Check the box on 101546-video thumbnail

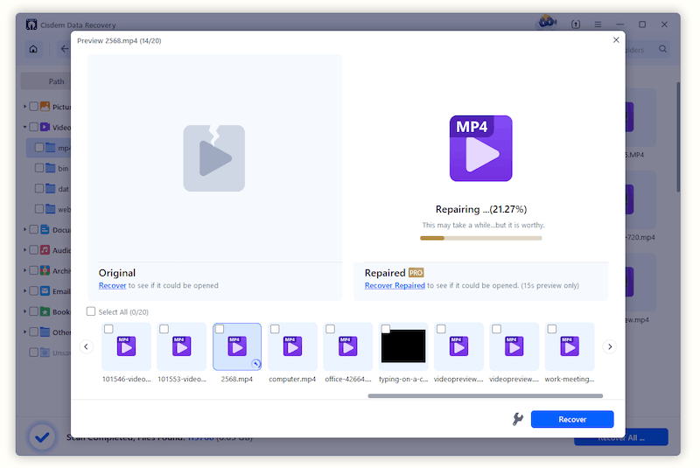108,329
